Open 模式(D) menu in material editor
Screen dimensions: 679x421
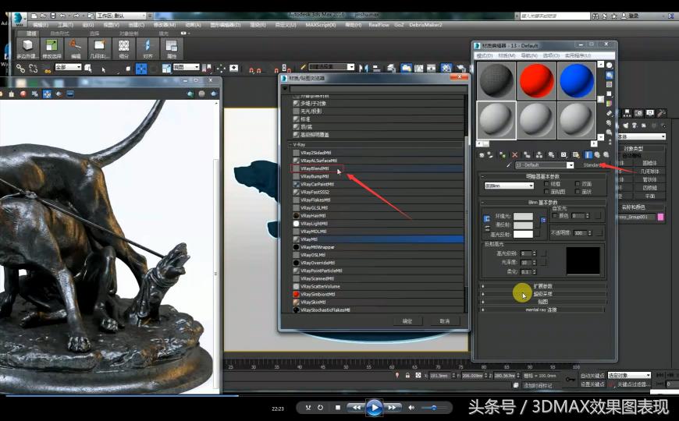[485, 56]
